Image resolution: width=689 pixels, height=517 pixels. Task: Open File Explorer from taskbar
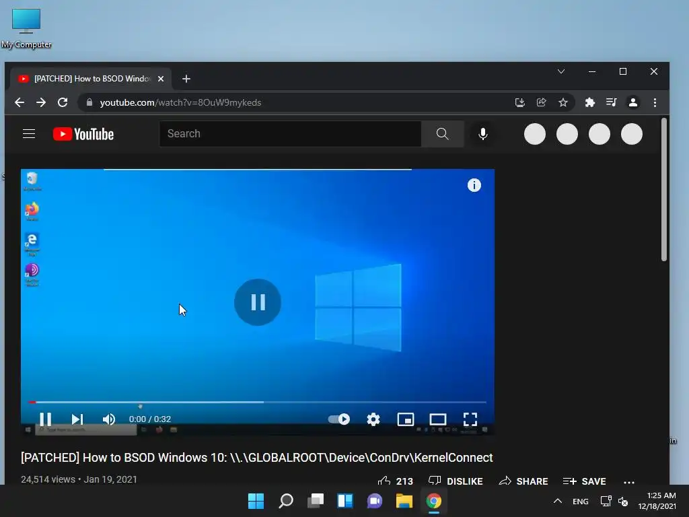click(404, 501)
